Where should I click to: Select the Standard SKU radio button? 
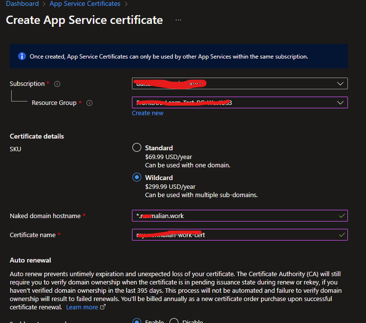click(x=137, y=148)
